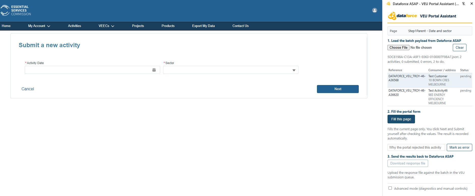Image resolution: width=475 pixels, height=196 pixels.
Task: Go to Home in the navigation bar
Action: (6, 26)
